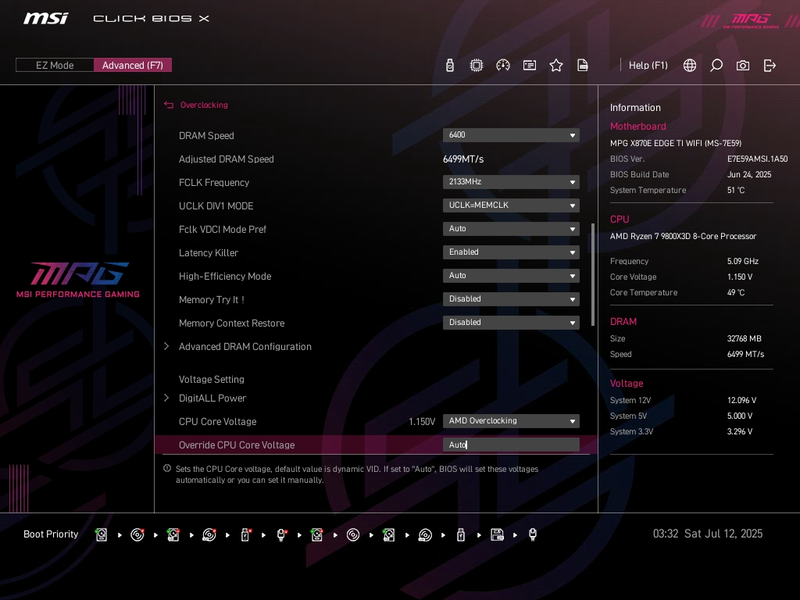Select the Advanced (F7) mode tab
The image size is (800, 600).
133,65
